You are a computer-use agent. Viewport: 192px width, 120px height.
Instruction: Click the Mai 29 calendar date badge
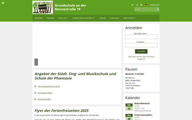129,117
